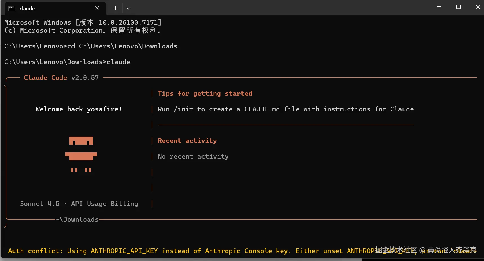The width and height of the screenshot is (484, 261).
Task: Close the terminal window
Action: pos(478,7)
